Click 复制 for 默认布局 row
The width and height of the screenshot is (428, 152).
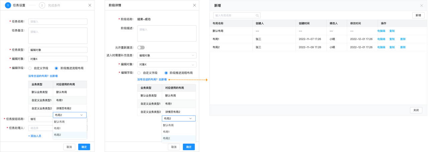pos(392,31)
